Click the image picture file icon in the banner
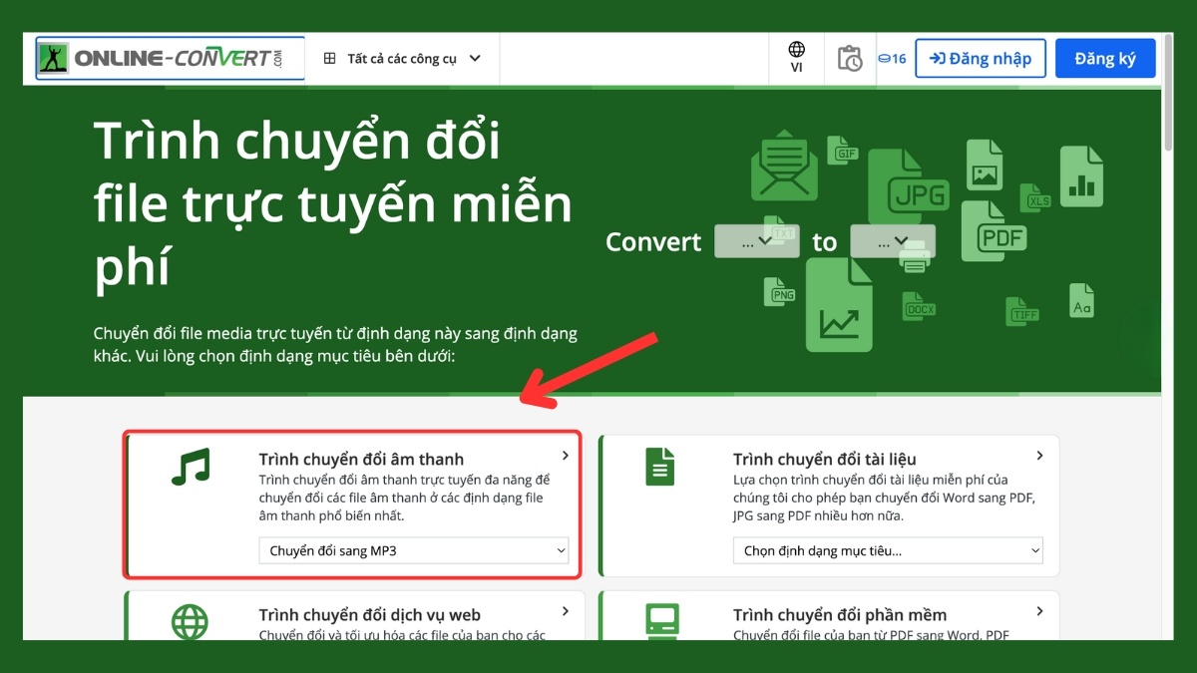 pos(985,165)
